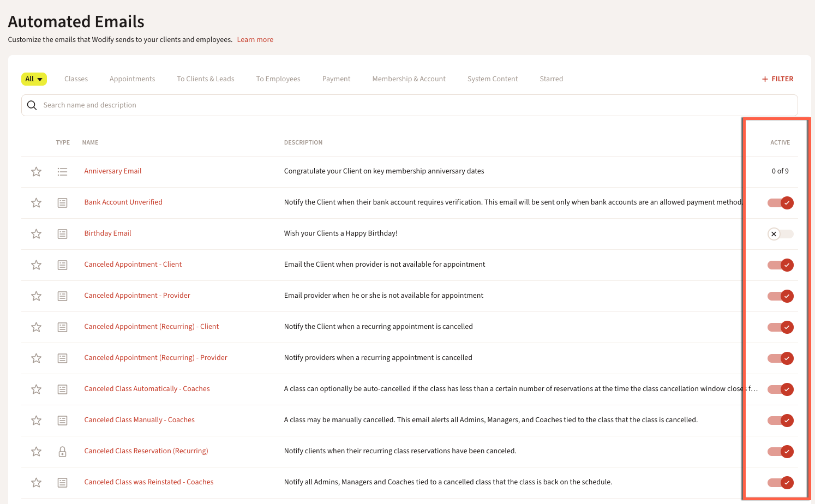Focus the search name and description field
This screenshot has width=815, height=504.
click(409, 105)
